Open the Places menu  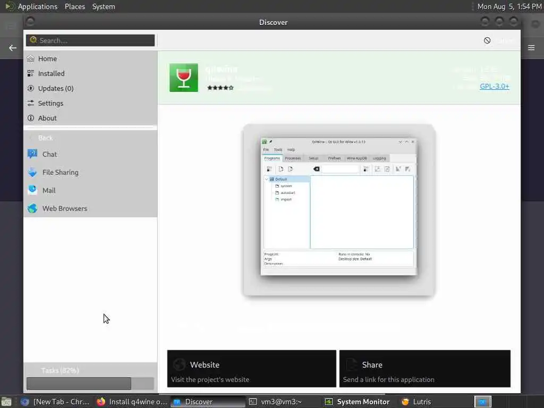74,6
